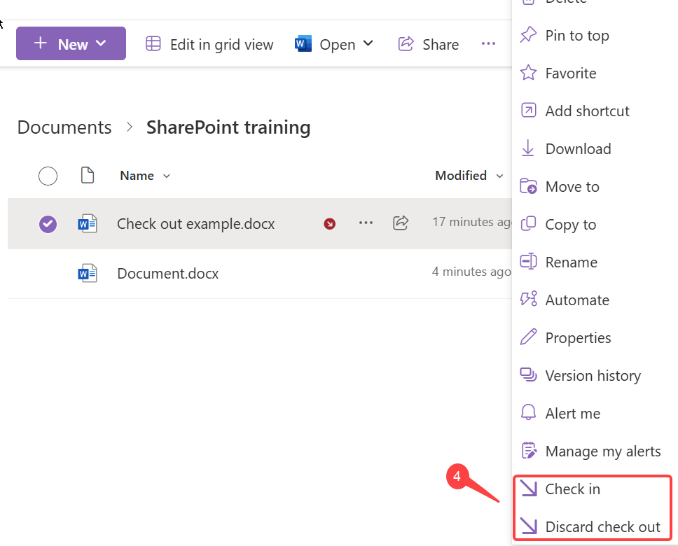The width and height of the screenshot is (678, 546).
Task: Click the Download arrow icon
Action: (528, 148)
